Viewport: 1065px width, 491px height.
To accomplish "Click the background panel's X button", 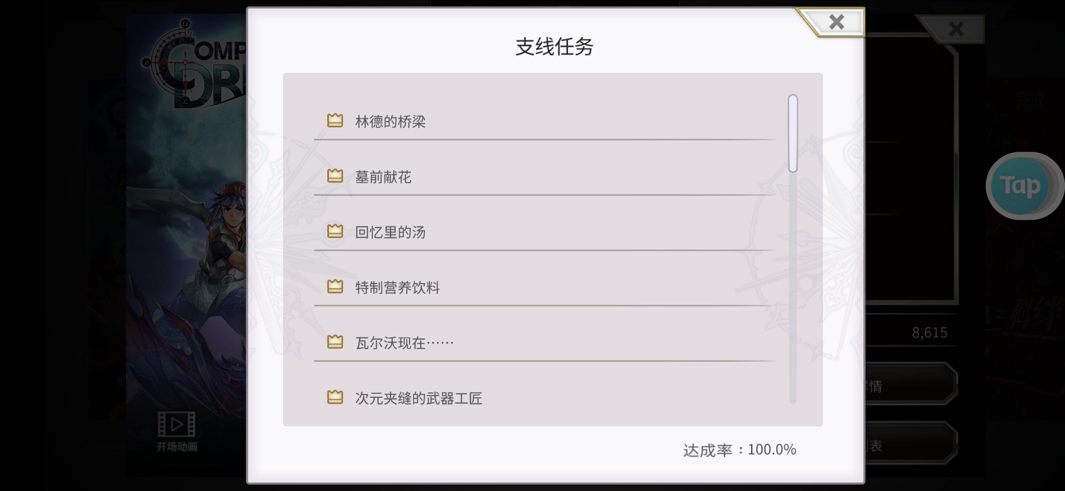I will click(956, 30).
